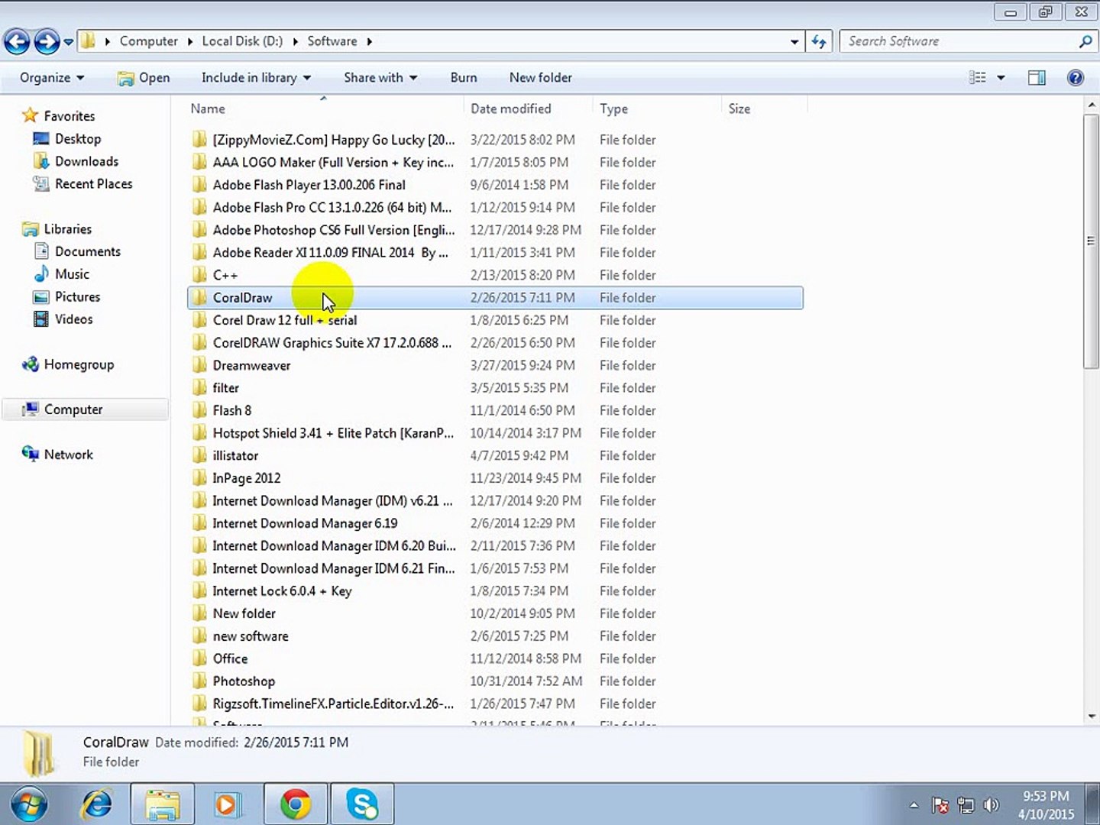This screenshot has width=1100, height=825.
Task: Click the volume speaker tray icon
Action: coord(991,804)
